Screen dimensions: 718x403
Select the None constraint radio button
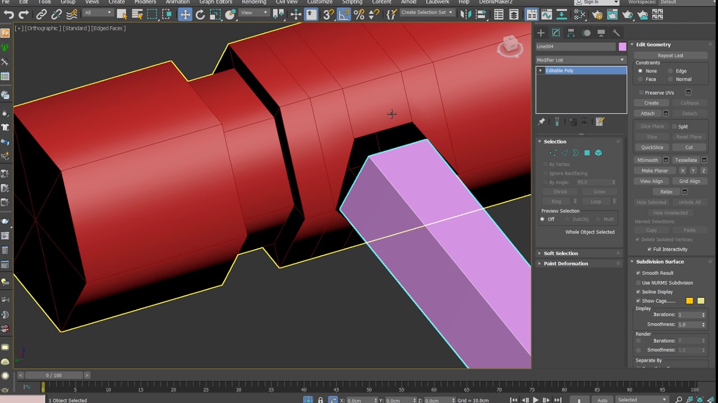(x=640, y=71)
